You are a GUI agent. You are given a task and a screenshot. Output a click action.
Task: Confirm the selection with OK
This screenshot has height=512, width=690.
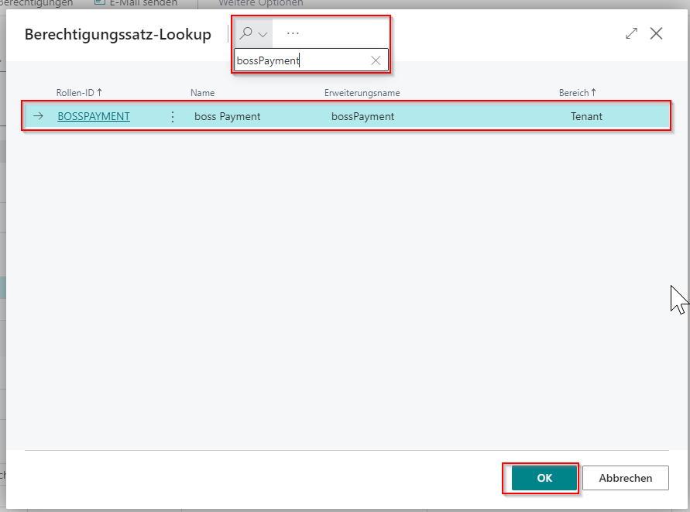pos(544,478)
